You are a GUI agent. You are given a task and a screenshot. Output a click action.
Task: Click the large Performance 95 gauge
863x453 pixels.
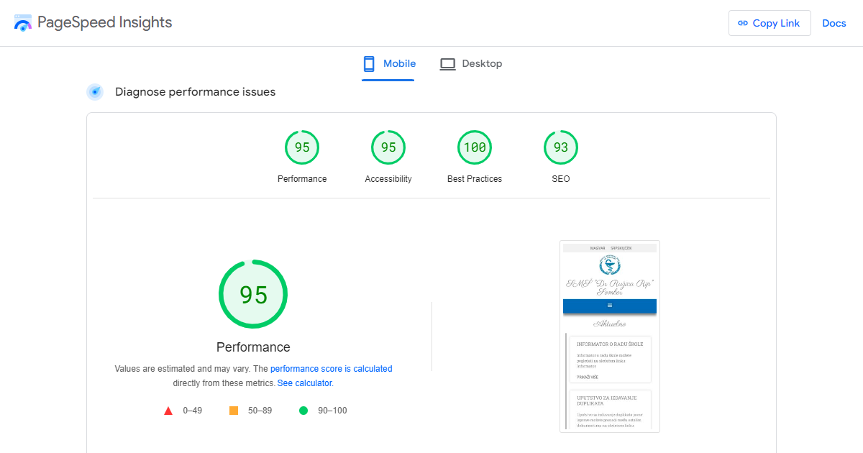253,294
